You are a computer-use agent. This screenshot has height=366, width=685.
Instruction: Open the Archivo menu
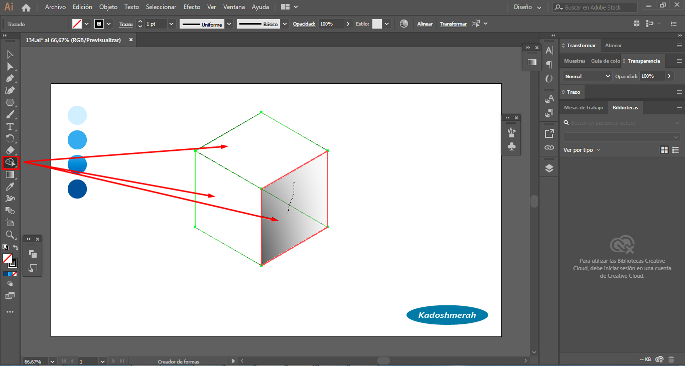pos(56,7)
